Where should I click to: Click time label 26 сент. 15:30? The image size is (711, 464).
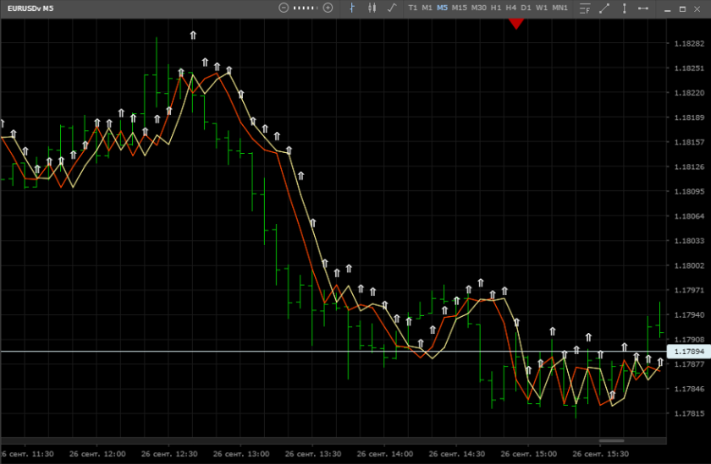pyautogui.click(x=600, y=454)
